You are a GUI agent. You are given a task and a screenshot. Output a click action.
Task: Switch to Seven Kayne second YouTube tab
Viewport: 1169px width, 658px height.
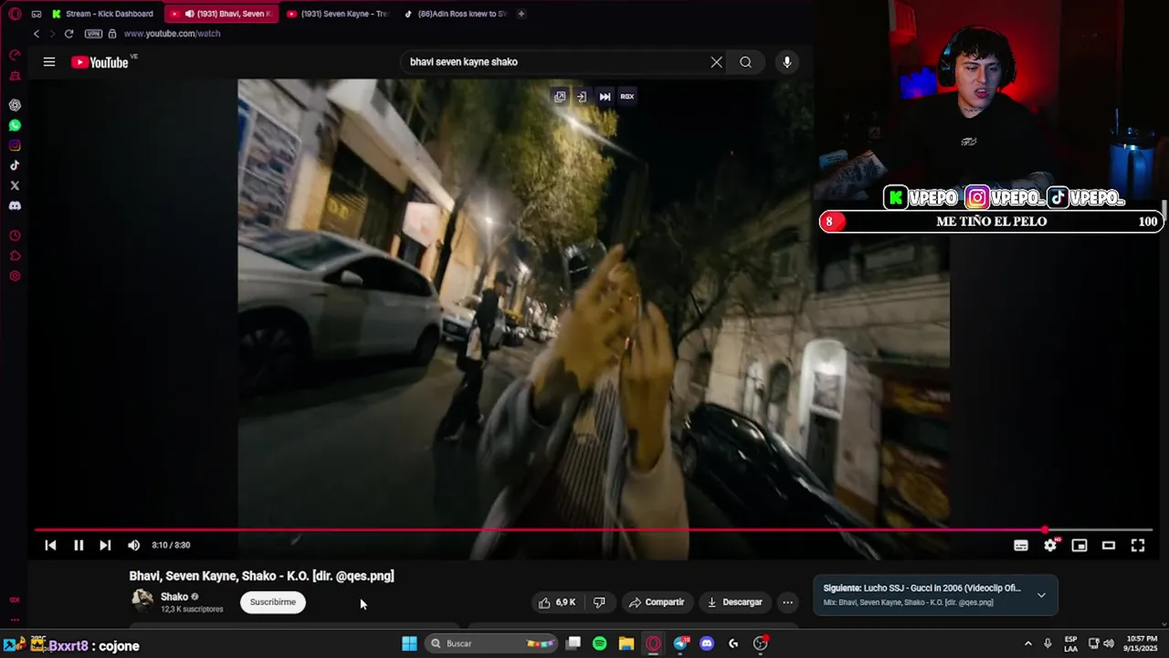point(338,14)
